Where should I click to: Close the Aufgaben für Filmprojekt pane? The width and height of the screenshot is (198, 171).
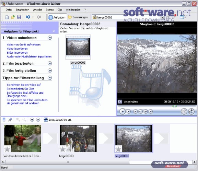pyautogui.click(x=54, y=31)
